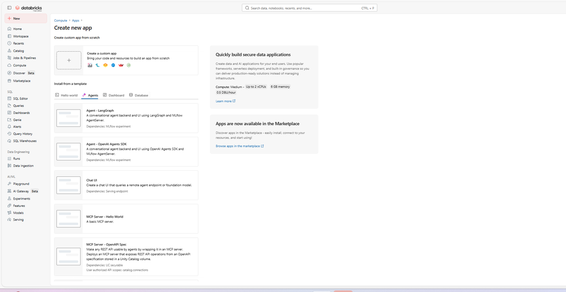The width and height of the screenshot is (566, 292).
Task: Open Runs via its sidebar icon
Action: [x=10, y=159]
